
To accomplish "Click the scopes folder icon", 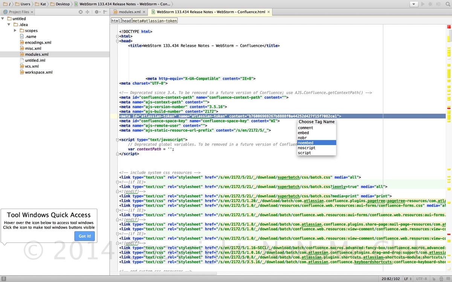I will point(22,30).
